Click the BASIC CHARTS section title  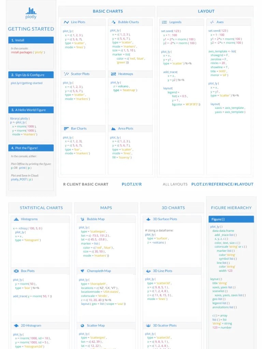[x=108, y=11]
